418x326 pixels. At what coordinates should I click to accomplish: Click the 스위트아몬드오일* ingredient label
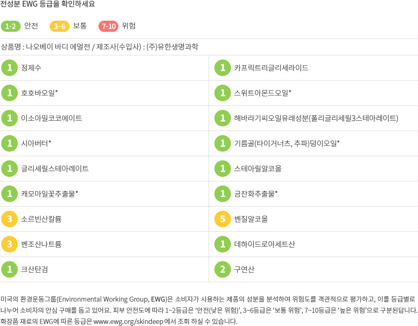(262, 93)
